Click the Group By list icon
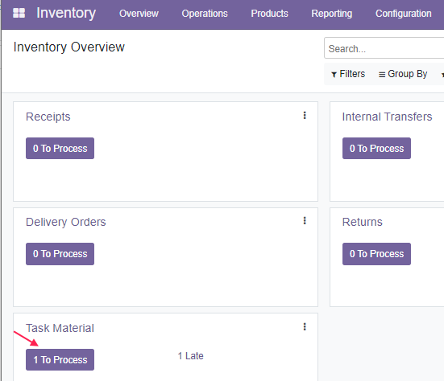444x381 pixels. (382, 75)
